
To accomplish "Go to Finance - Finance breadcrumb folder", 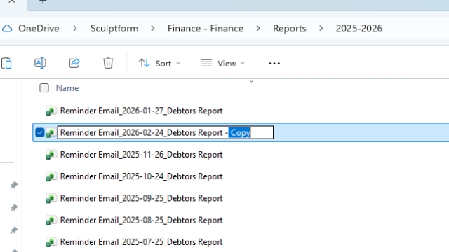I will click(x=206, y=28).
